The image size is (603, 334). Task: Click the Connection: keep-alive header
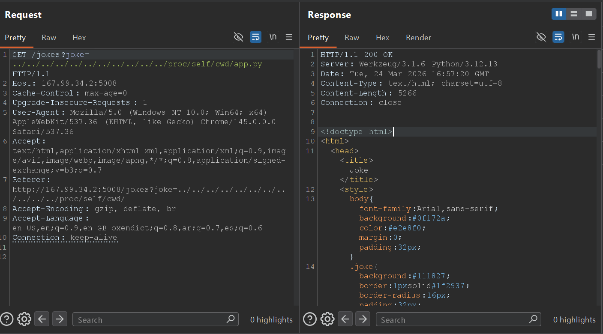click(x=64, y=238)
